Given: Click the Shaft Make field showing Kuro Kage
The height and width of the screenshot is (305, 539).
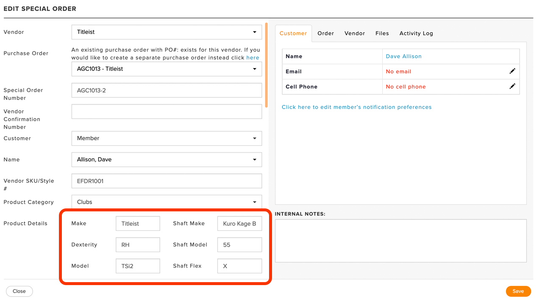Looking at the screenshot, I should coord(239,223).
